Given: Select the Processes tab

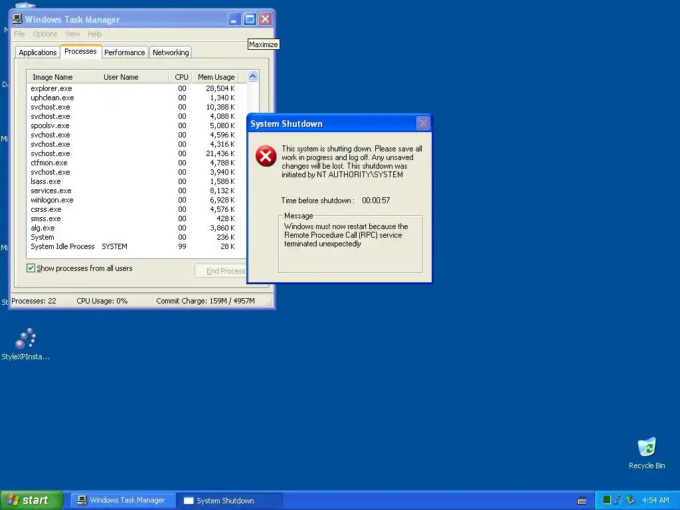Looking at the screenshot, I should [80, 51].
